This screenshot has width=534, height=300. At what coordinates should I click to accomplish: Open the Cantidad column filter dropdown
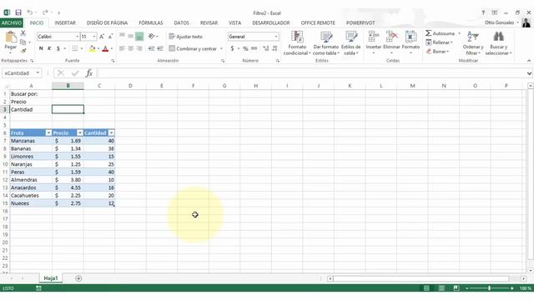coord(111,133)
